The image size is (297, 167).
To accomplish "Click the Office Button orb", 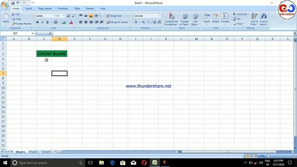I will [x=5, y=5].
